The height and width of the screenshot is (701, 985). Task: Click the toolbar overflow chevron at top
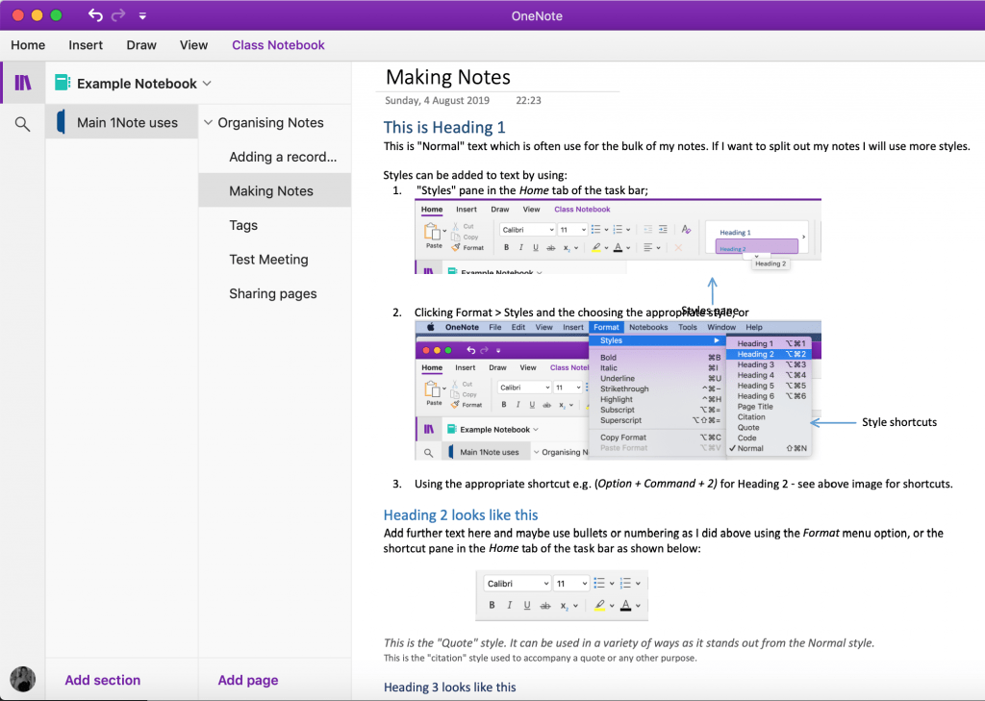140,15
